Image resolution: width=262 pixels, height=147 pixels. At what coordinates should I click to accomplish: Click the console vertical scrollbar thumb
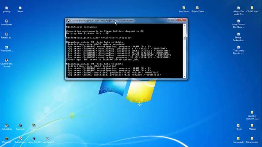tap(185, 38)
